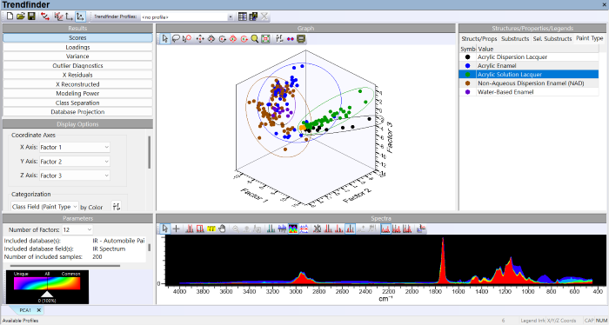The height and width of the screenshot is (325, 609).
Task: Open the X Axis Factor 1 dropdown
Action: tap(75, 148)
